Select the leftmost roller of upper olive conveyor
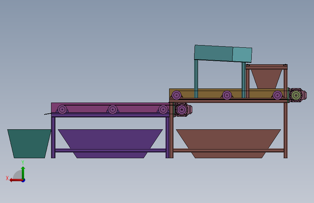Screen dimensions: 314x203 (x=176, y=95)
